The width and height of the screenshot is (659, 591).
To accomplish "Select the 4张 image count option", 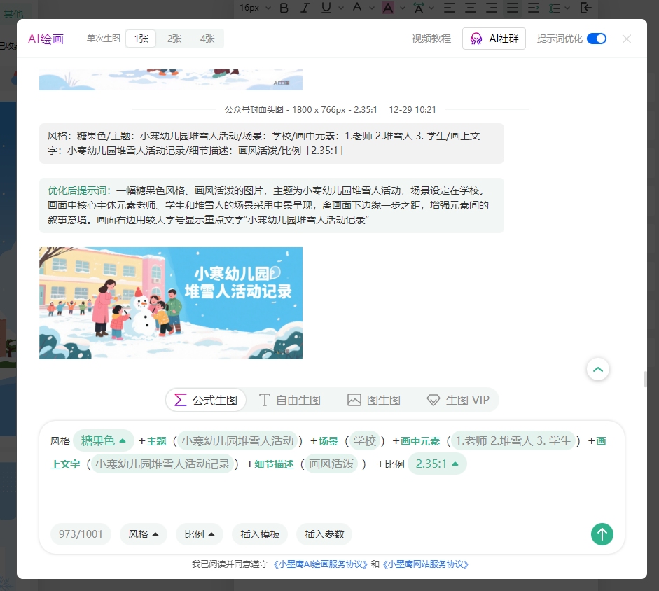I will click(207, 39).
